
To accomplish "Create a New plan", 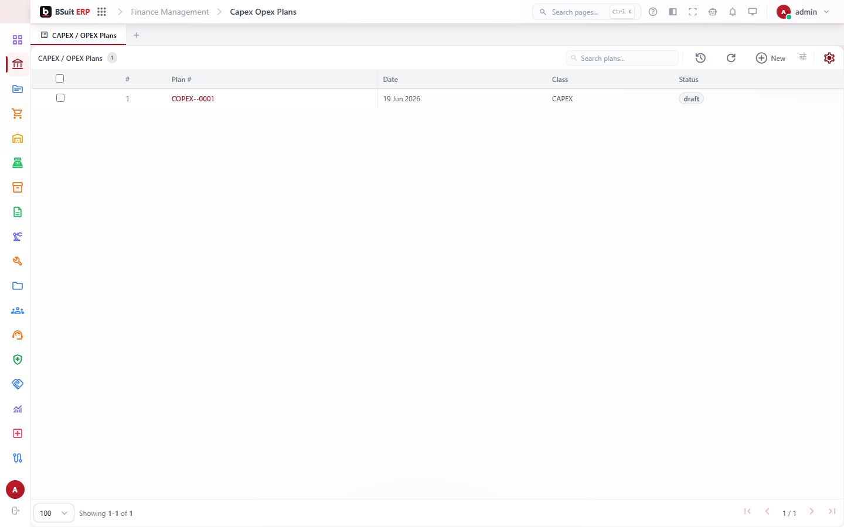I will (x=771, y=58).
